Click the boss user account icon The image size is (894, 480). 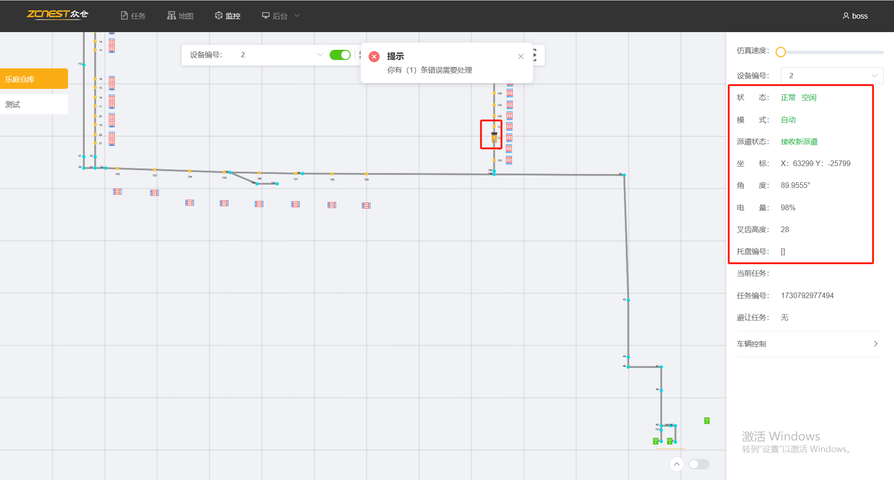coord(846,16)
